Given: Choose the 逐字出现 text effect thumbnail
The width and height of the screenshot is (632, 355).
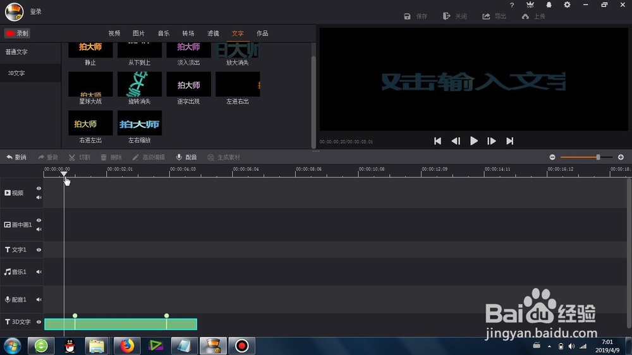Looking at the screenshot, I should [188, 84].
